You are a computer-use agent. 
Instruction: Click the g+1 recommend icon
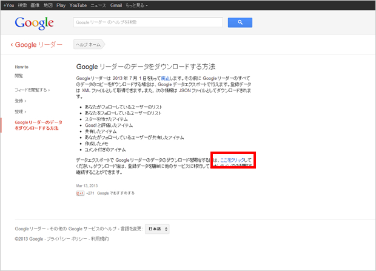coord(80,193)
